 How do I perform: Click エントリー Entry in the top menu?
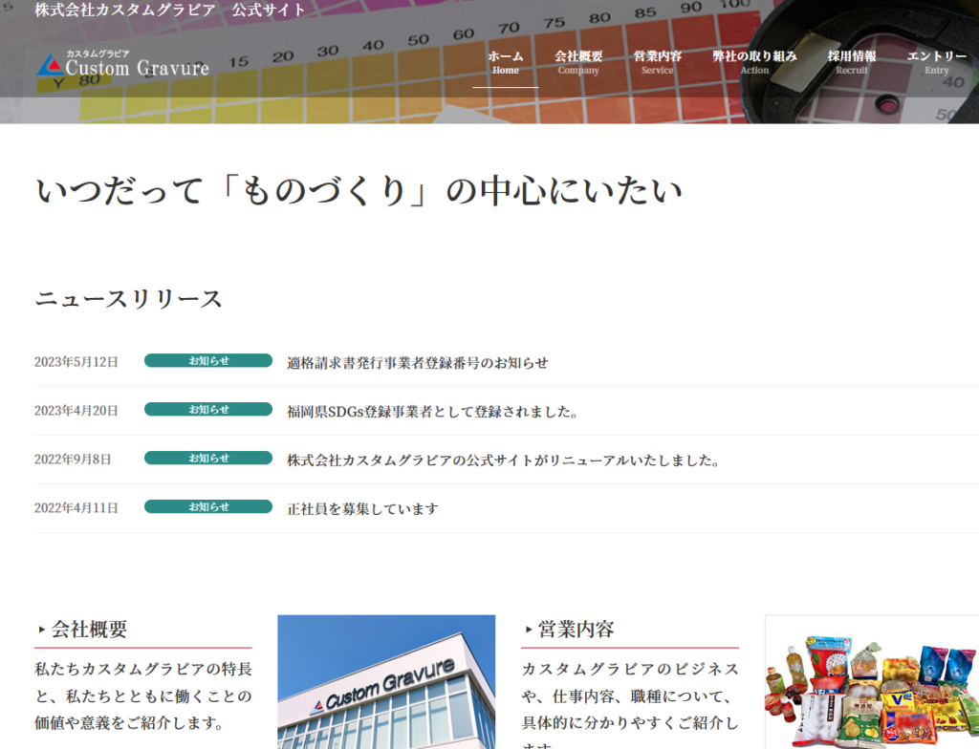coord(936,62)
